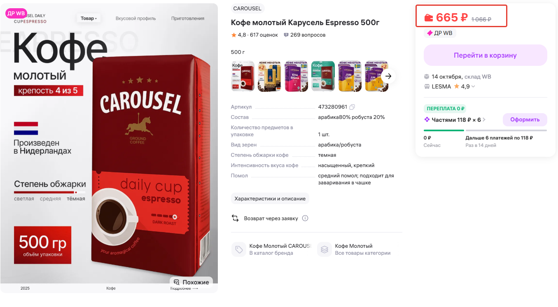This screenshot has height=307, width=558.
Task: Click the wallet icon beside price 665 ₽
Action: click(x=429, y=18)
